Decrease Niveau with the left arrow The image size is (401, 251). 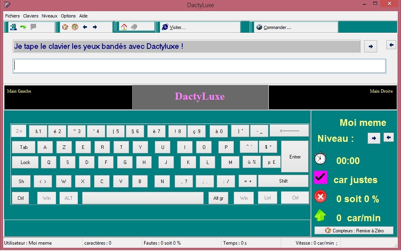pos(388,137)
